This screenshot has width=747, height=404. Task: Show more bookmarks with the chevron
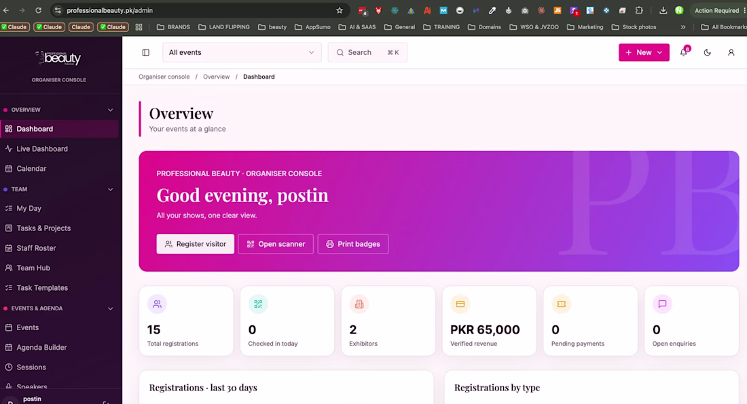pos(683,27)
